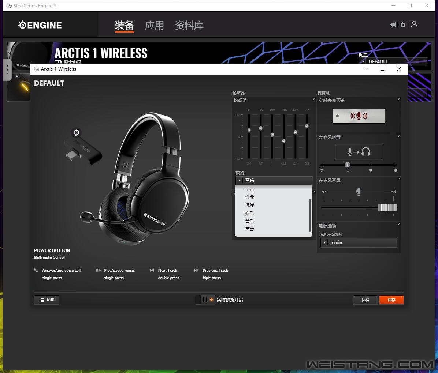
Task: Toggle the live preview switch at bottom
Action: pos(205,299)
